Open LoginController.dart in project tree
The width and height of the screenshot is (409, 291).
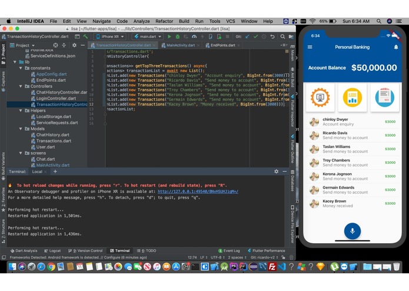pyautogui.click(x=56, y=98)
